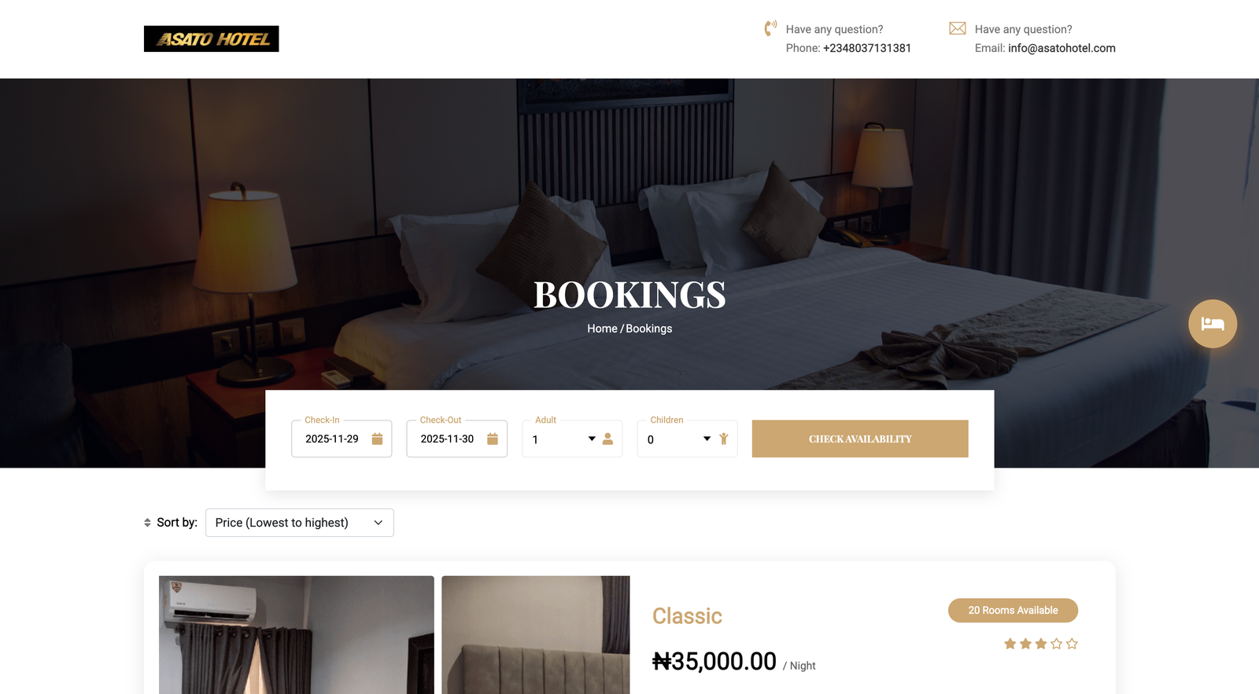Go to Home breadcrumb link
This screenshot has width=1259, height=694.
(x=602, y=329)
